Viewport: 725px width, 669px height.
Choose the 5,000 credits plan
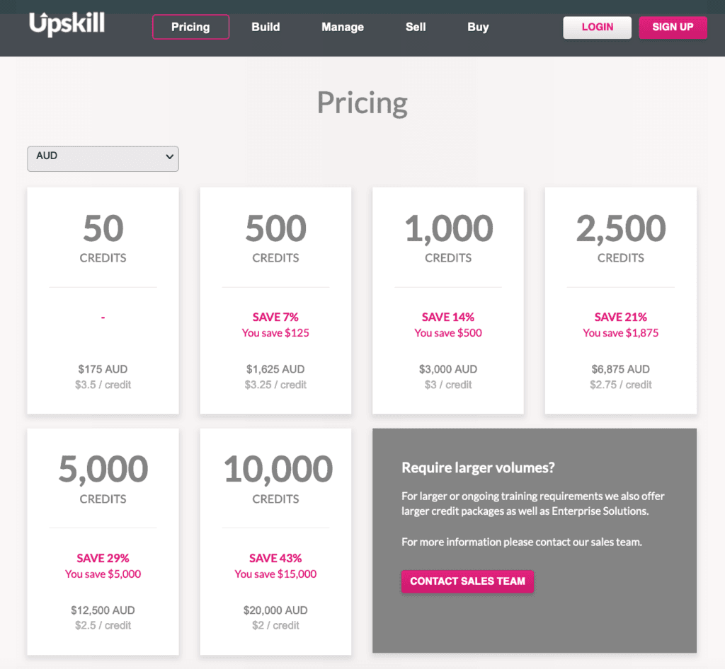tap(103, 541)
